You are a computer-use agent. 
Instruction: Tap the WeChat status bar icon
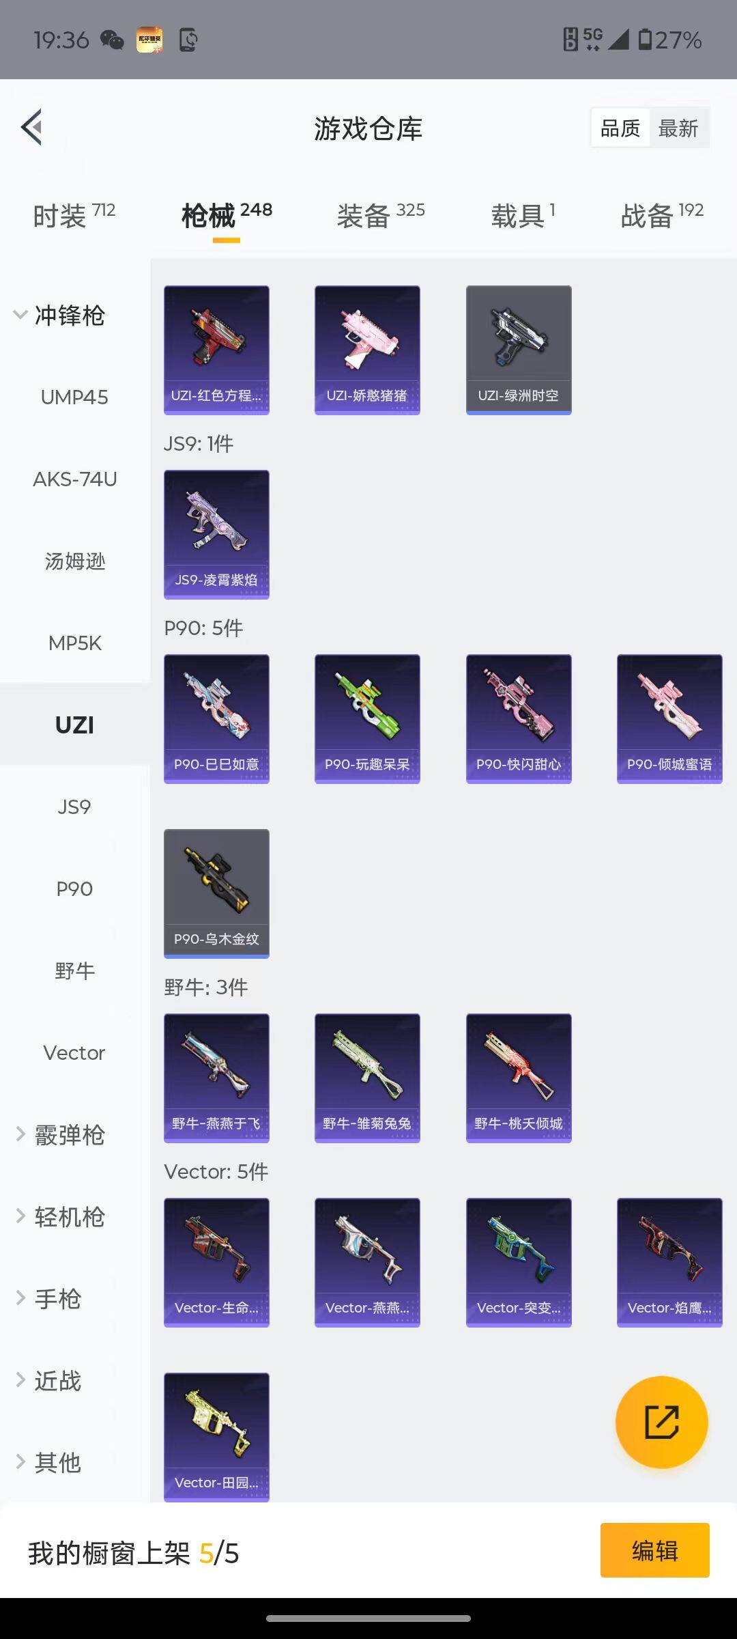tap(112, 40)
